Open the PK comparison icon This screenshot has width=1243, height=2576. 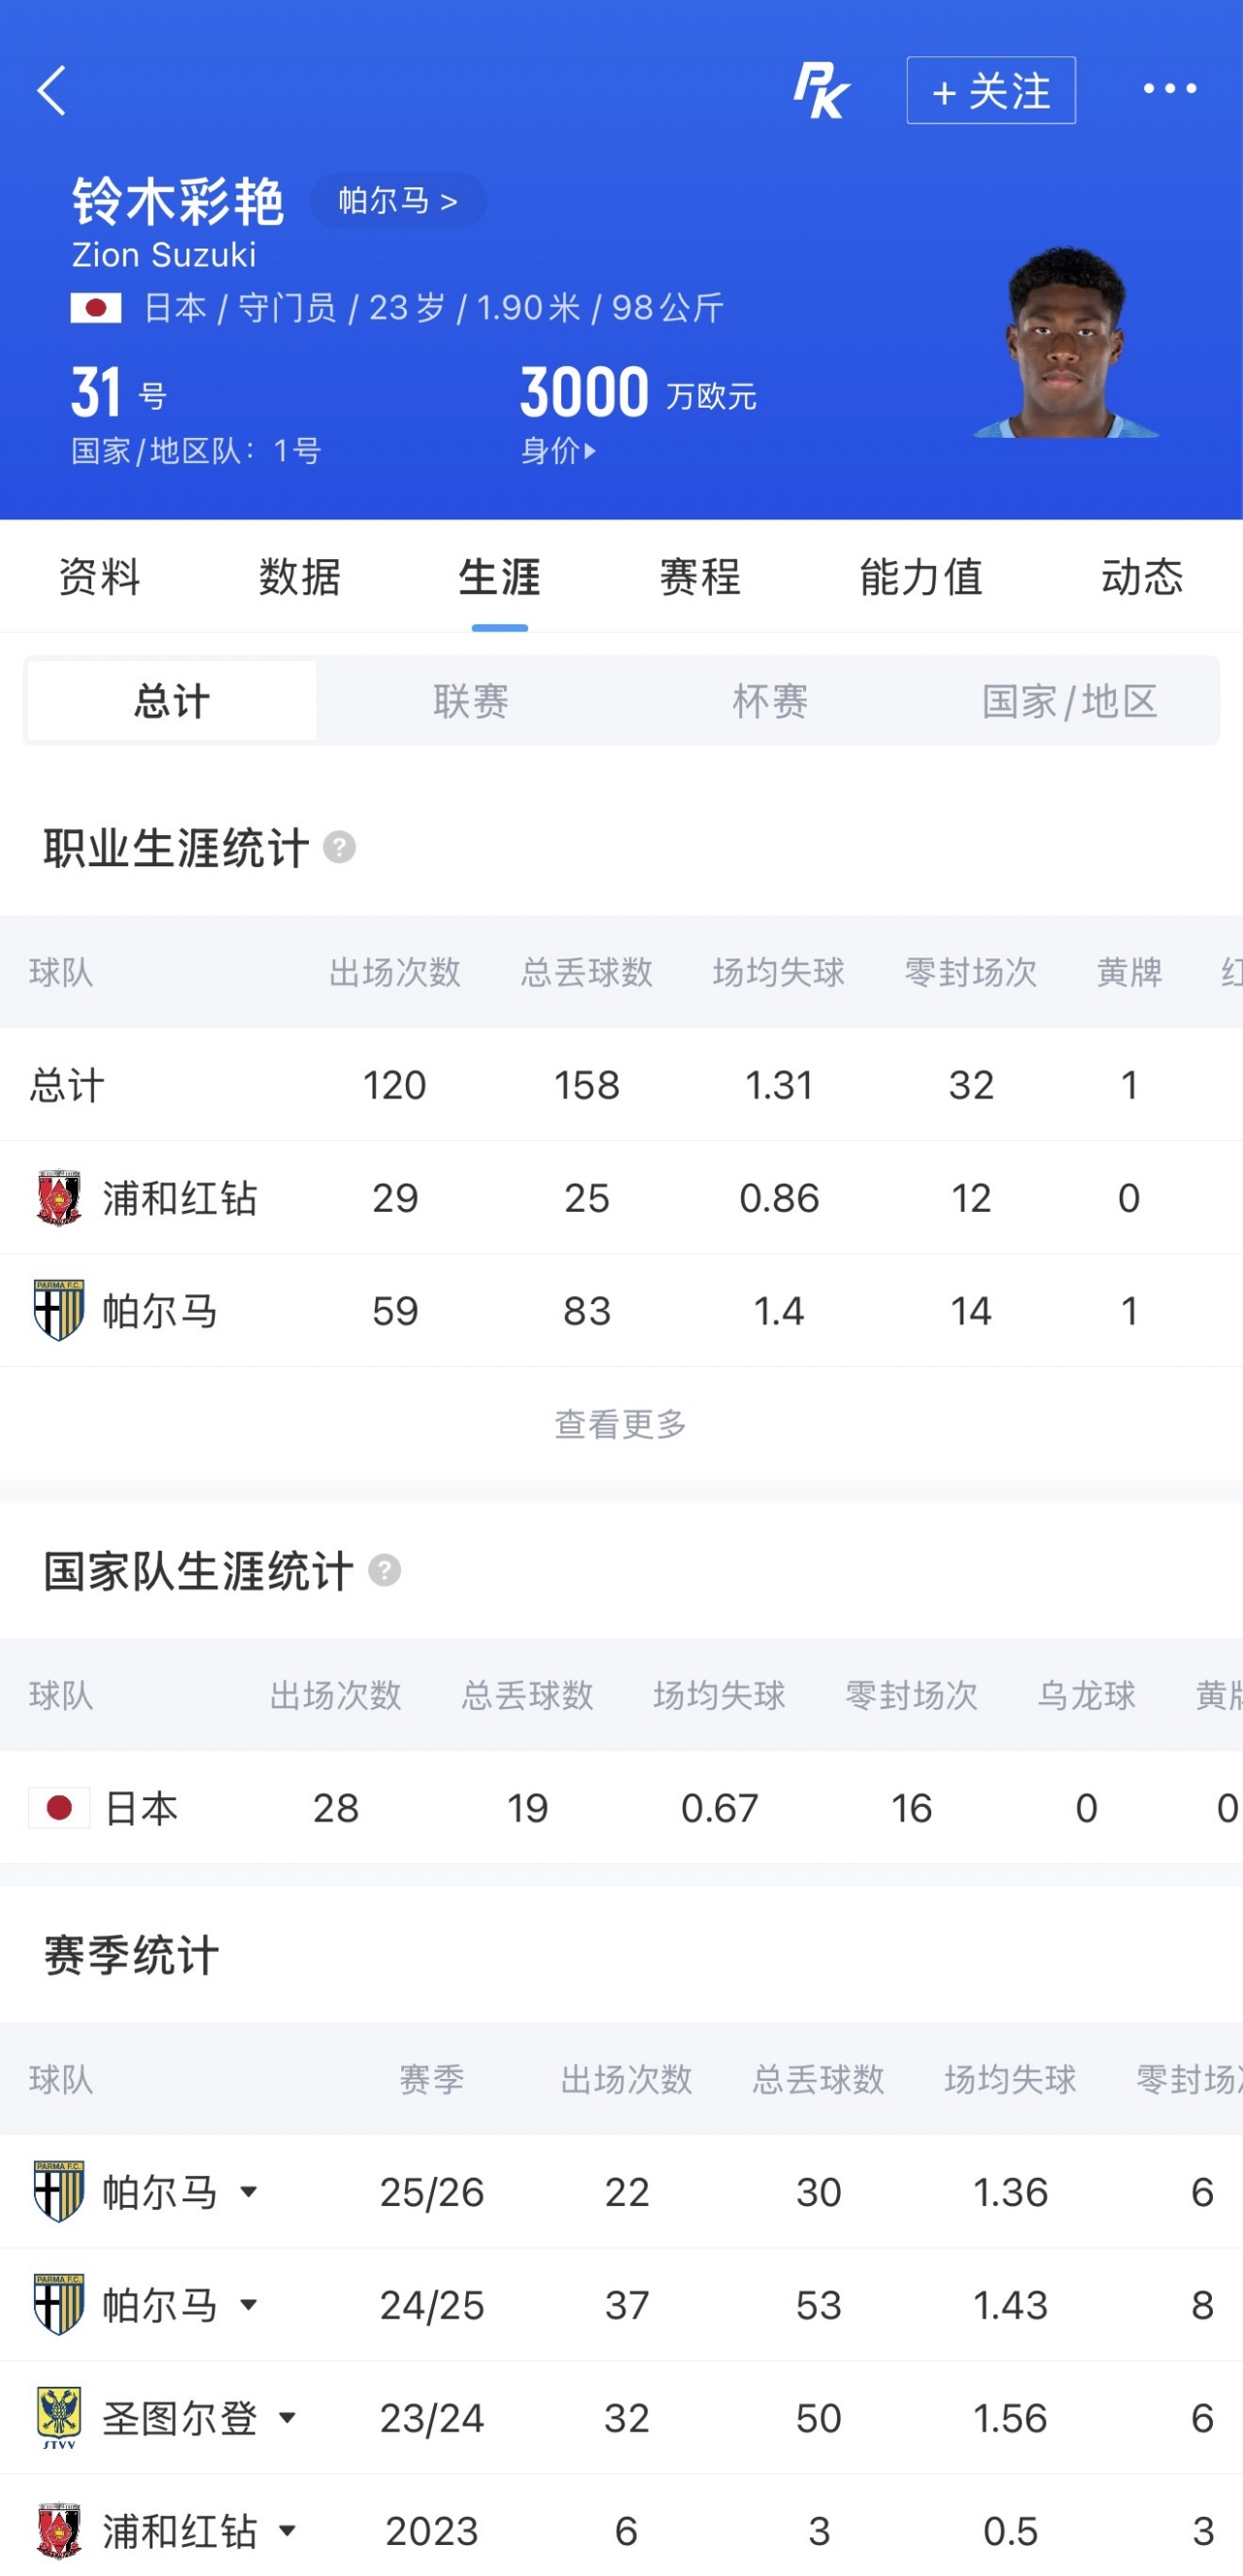821,90
